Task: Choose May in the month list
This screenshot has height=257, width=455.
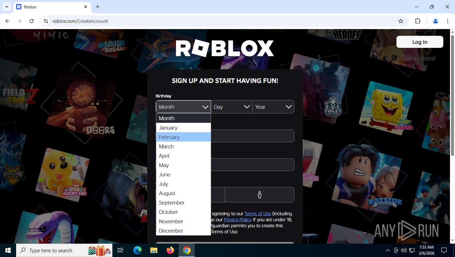Action: coord(183,165)
